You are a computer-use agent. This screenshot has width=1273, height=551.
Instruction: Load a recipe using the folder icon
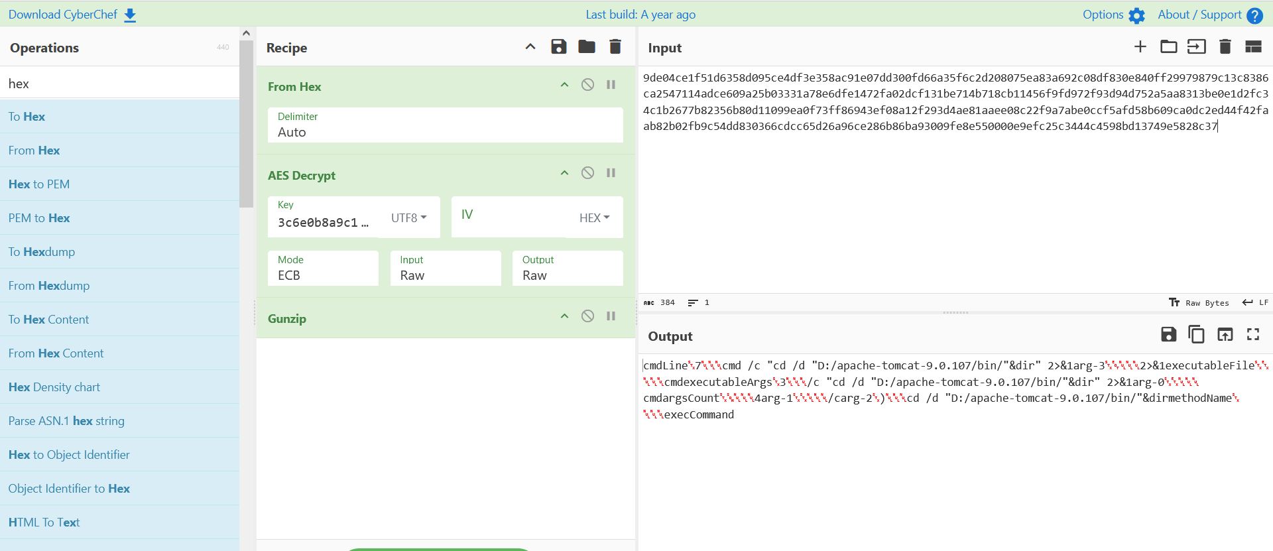click(587, 46)
